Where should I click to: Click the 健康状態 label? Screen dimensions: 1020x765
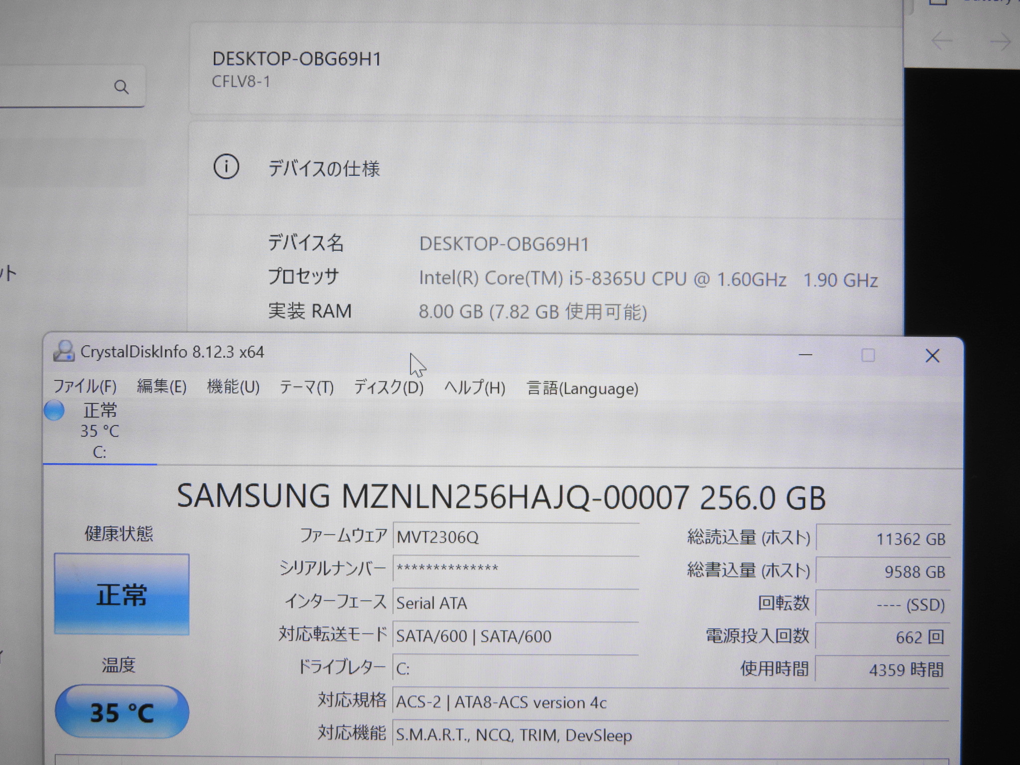pos(119,533)
